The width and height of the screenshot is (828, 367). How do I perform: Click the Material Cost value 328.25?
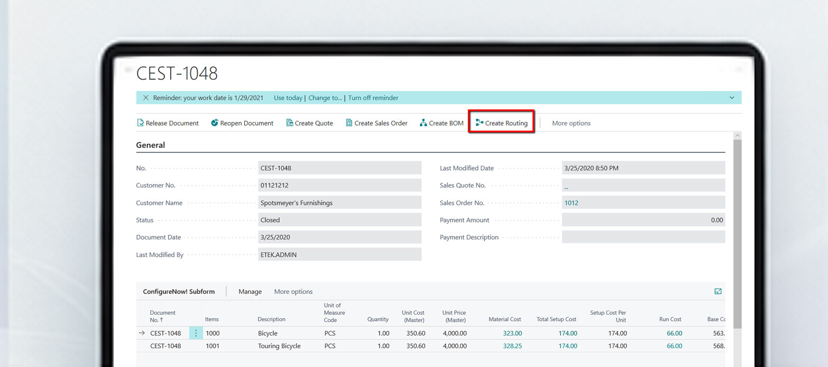513,346
